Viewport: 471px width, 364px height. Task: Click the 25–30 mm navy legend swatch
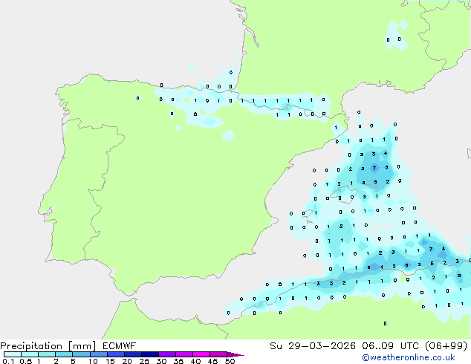149,354
